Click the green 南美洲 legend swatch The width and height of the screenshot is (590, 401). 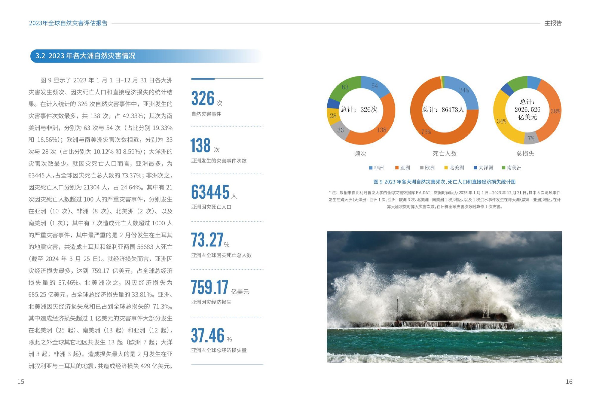(x=503, y=168)
